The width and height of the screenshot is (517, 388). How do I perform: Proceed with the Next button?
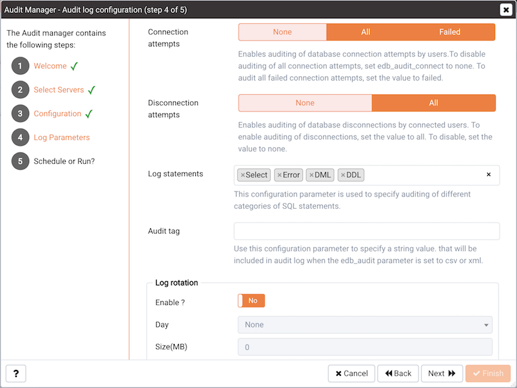(x=442, y=373)
